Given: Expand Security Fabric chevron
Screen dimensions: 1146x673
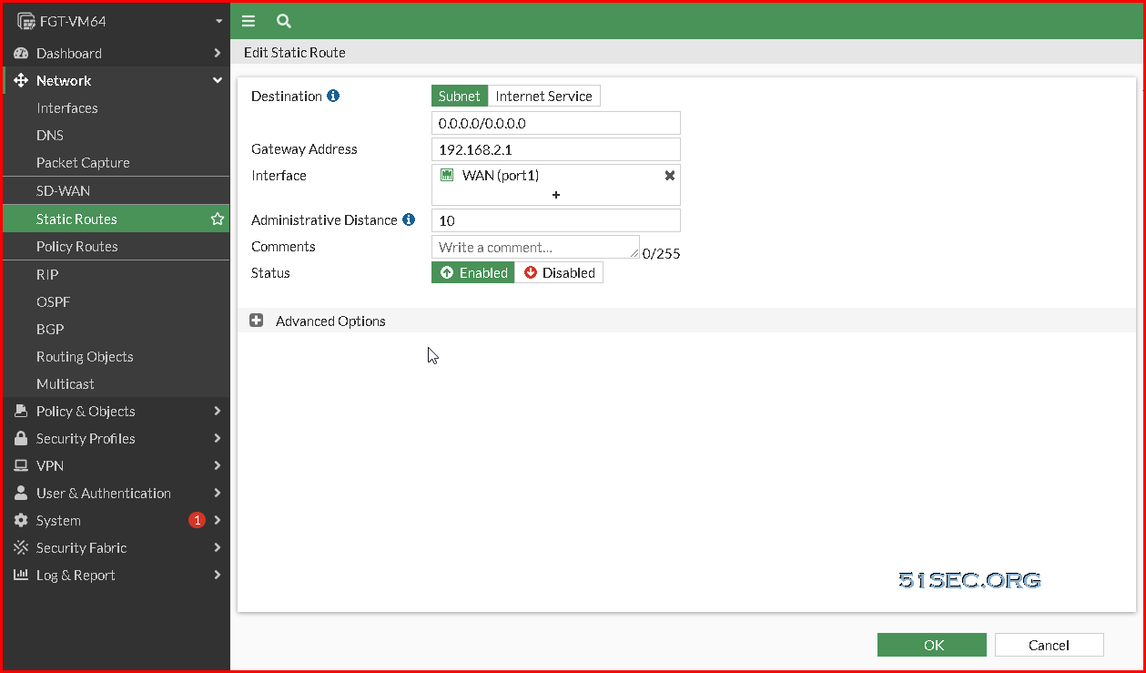Looking at the screenshot, I should click(x=218, y=547).
